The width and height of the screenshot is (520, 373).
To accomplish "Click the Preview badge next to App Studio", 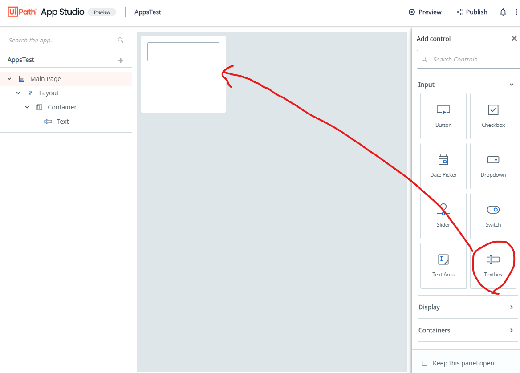I will (x=102, y=12).
